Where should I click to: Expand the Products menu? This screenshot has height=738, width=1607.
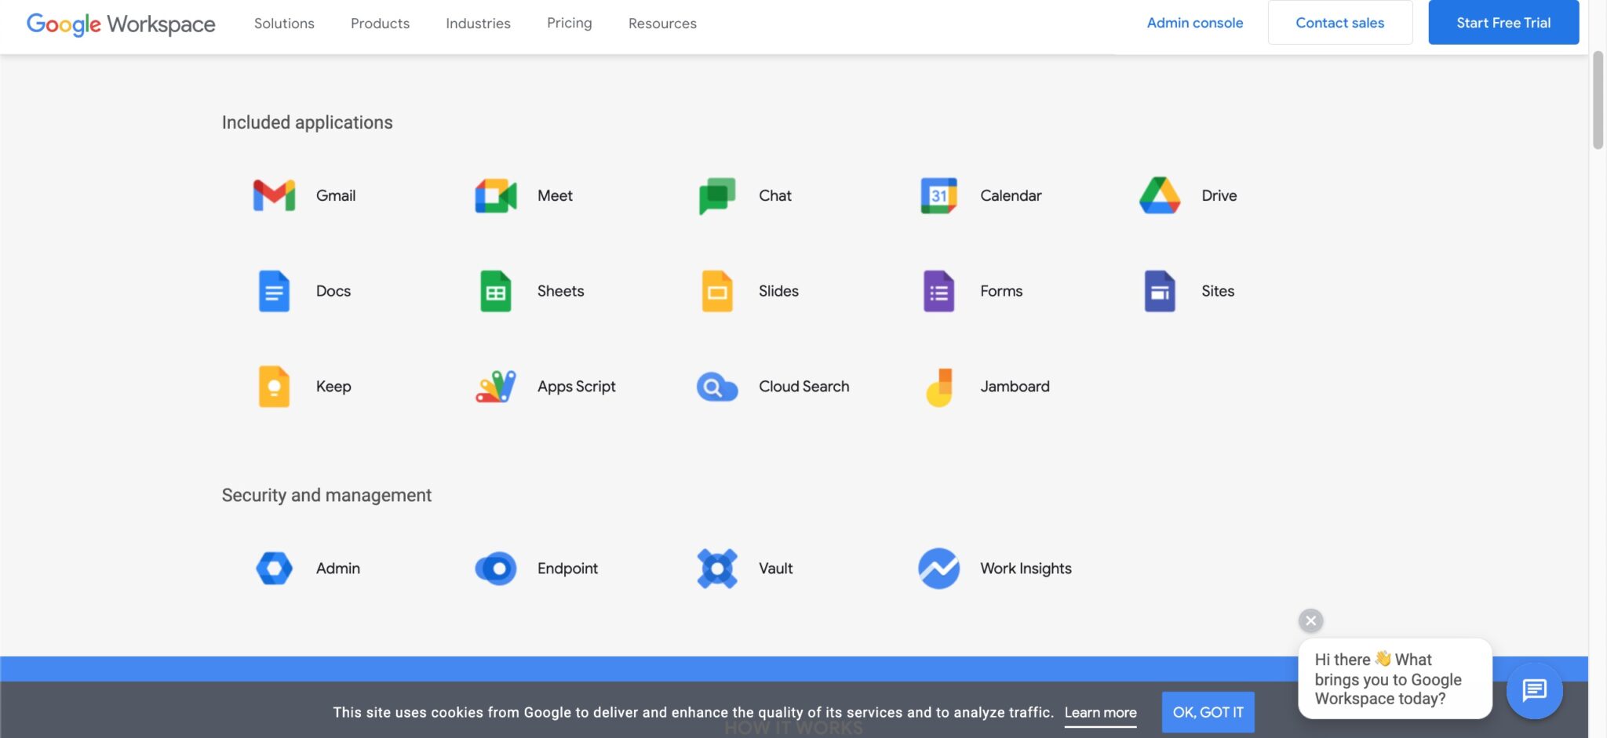pos(380,23)
